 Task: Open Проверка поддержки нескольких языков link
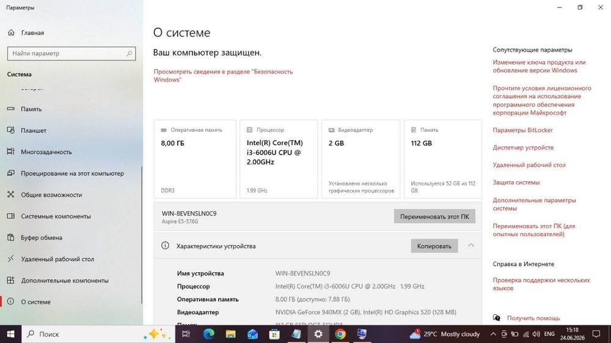pos(541,284)
